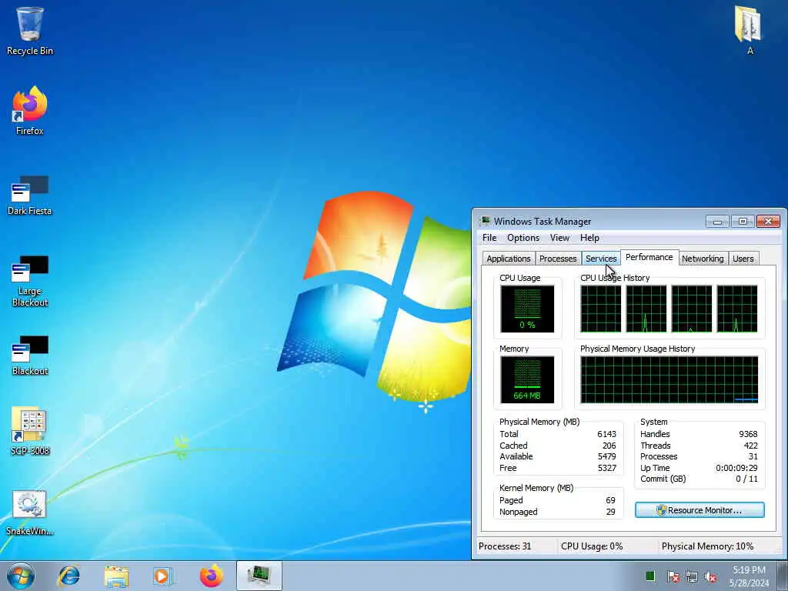Open the network tray icon
Viewport: 788px width, 591px height.
tap(692, 576)
